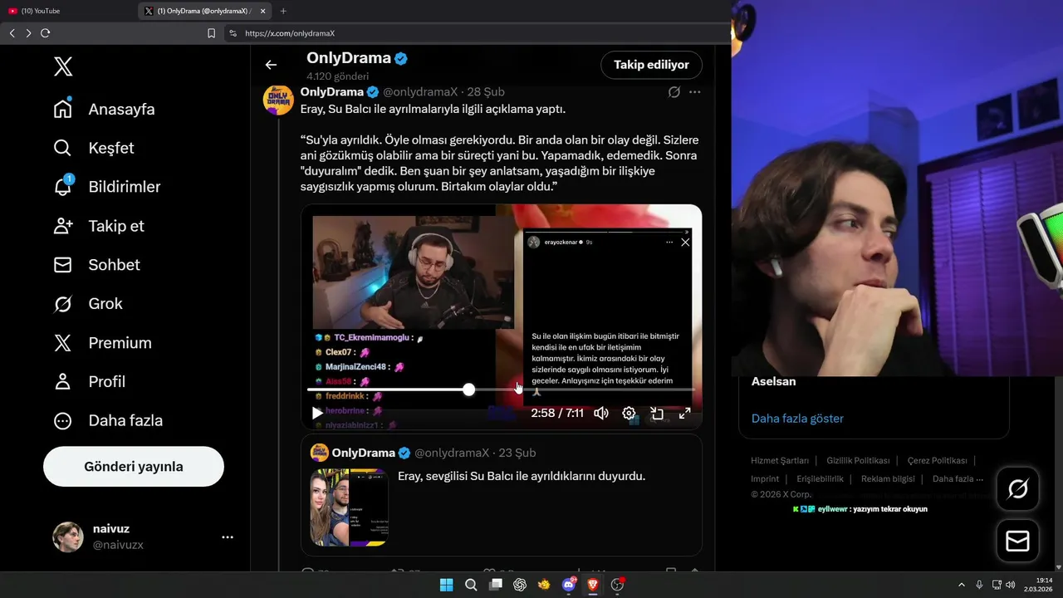This screenshot has width=1063, height=598.
Task: Open floating Grok button
Action: (x=1017, y=488)
